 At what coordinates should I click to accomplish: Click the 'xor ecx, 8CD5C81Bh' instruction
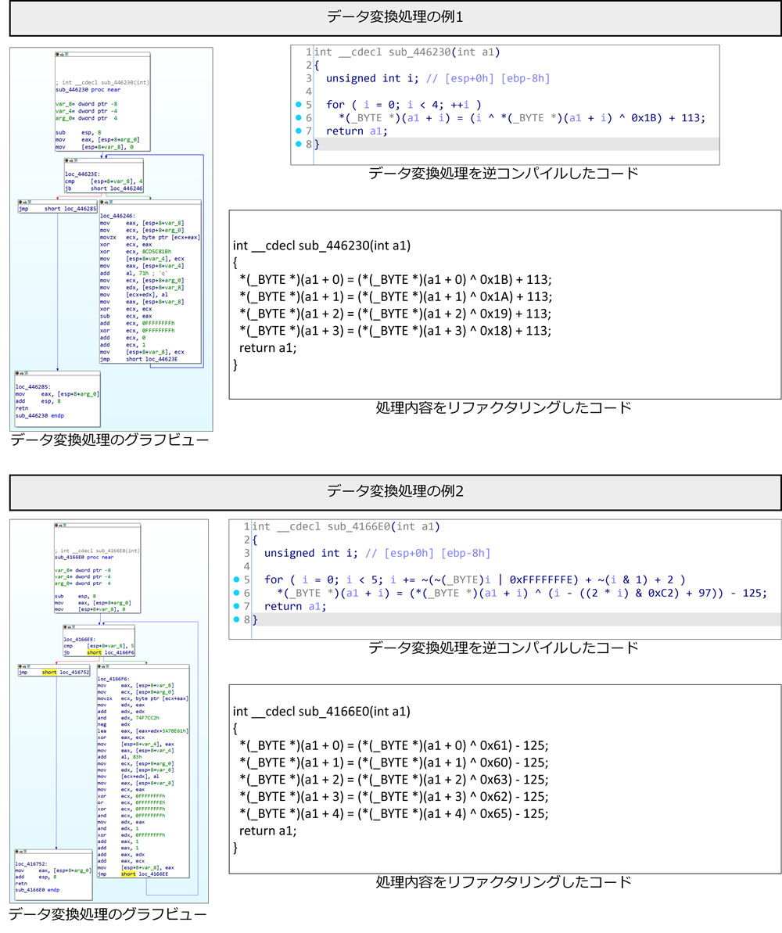point(136,251)
